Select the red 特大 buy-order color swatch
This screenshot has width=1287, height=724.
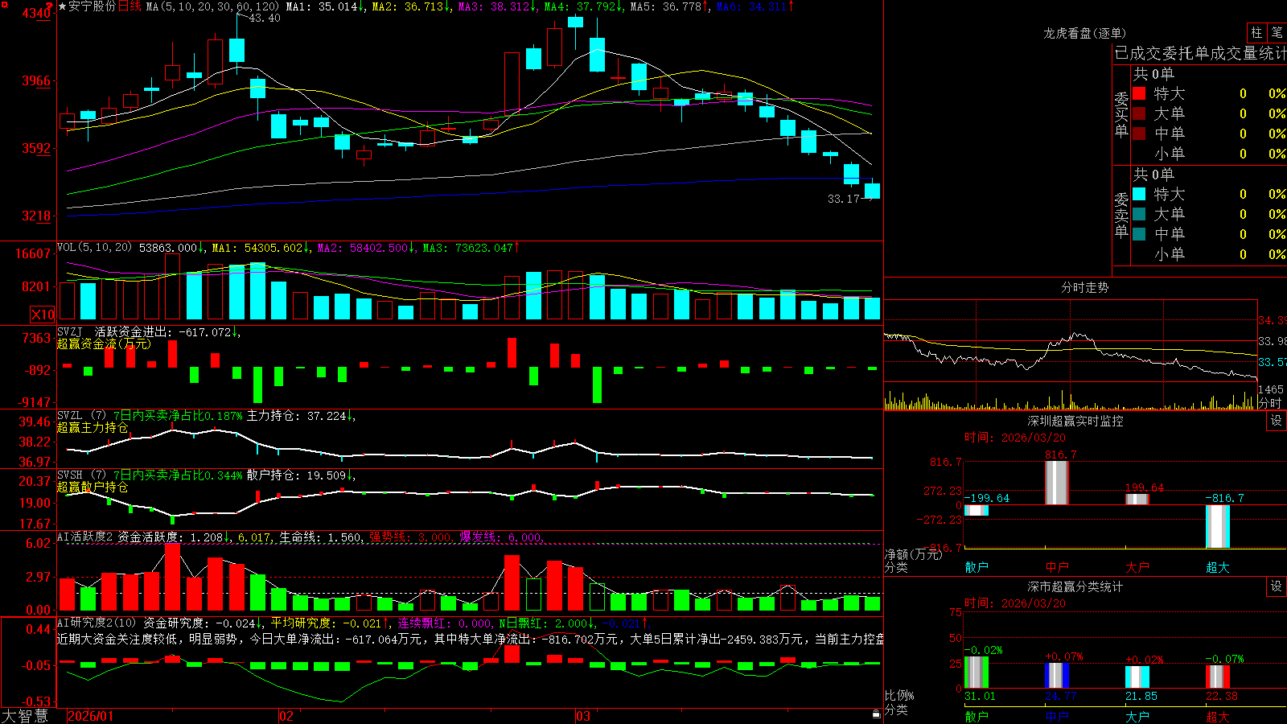[1139, 93]
